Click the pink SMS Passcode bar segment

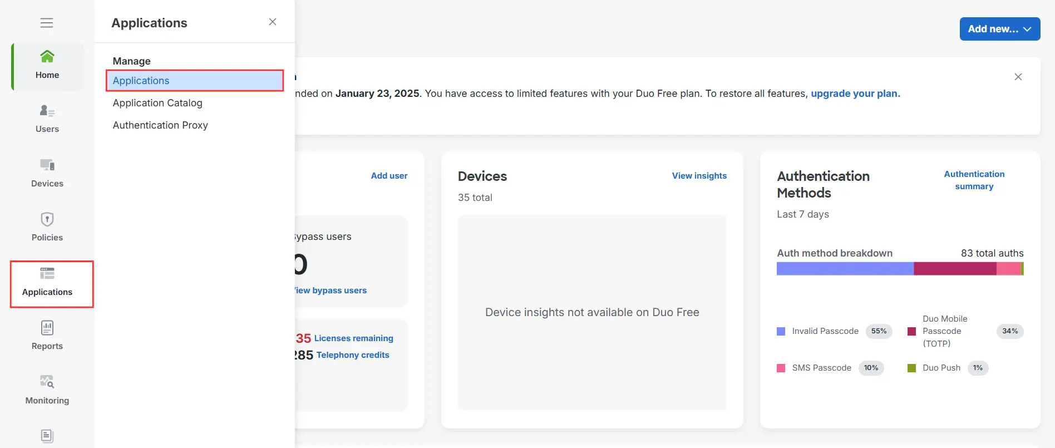[x=1009, y=269]
